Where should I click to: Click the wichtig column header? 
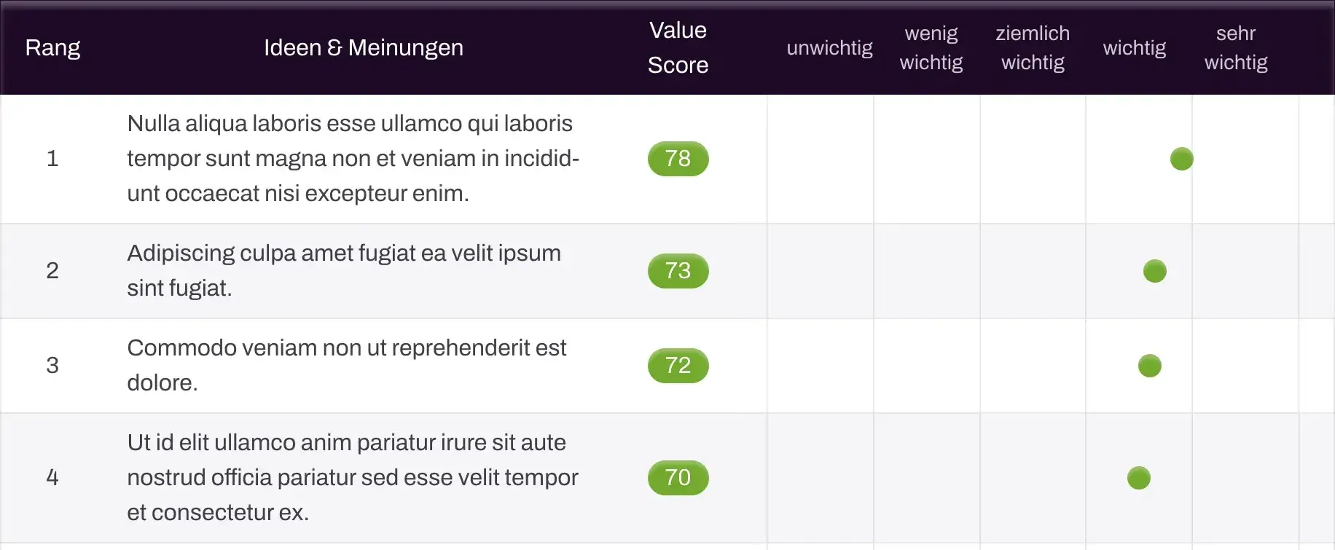[1134, 48]
